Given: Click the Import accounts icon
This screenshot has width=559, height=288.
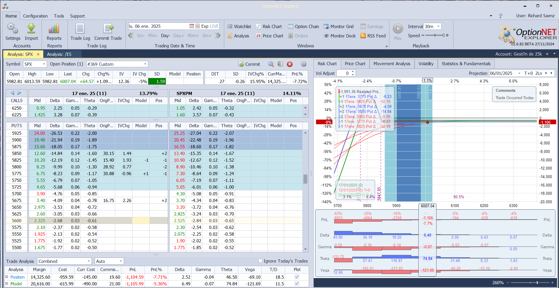Looking at the screenshot, I should click(x=31, y=29).
